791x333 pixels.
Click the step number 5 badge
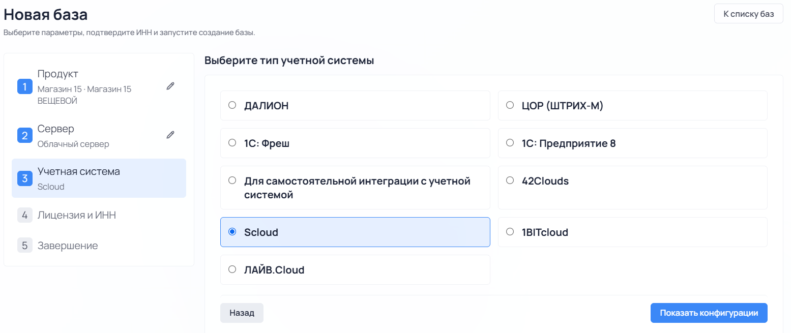pos(25,246)
